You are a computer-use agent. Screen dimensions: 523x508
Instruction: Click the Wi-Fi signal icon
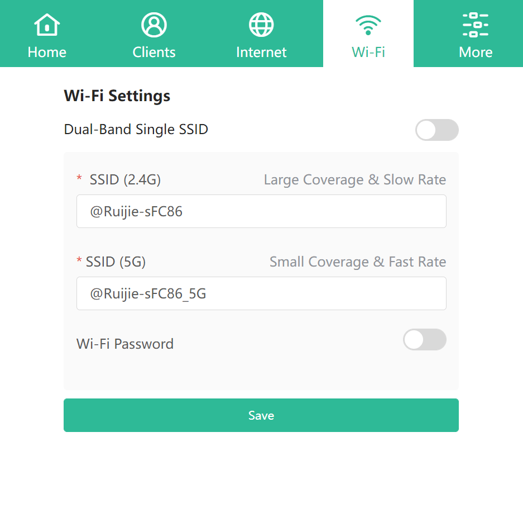pyautogui.click(x=368, y=25)
